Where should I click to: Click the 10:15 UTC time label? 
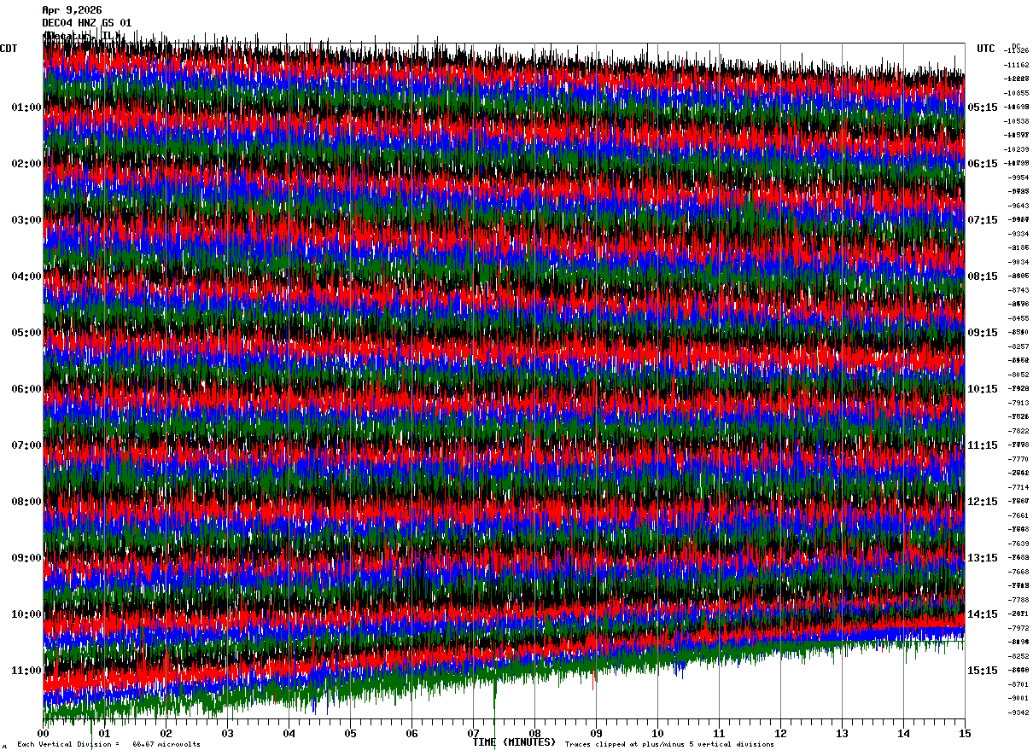[983, 389]
